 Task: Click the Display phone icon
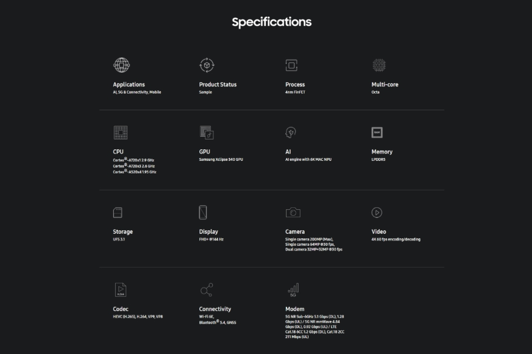(x=203, y=213)
